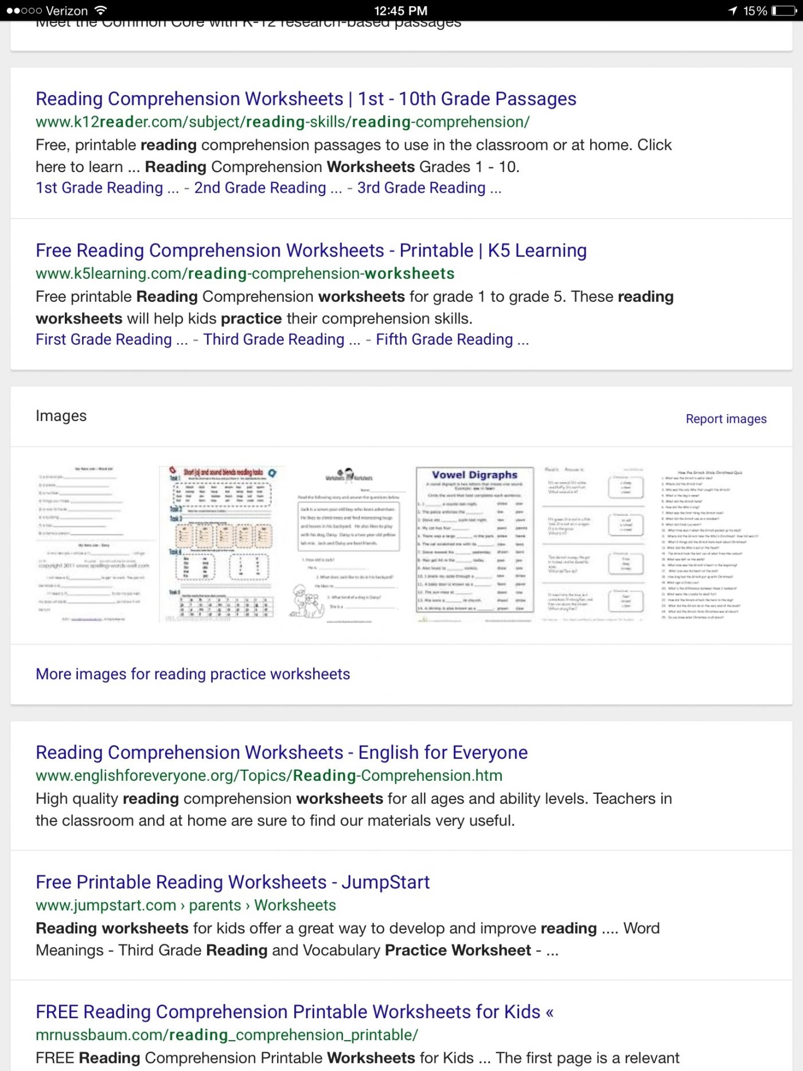803x1071 pixels.
Task: Open Free Reading Comprehension Worksheets K5 Learning result
Action: 311,251
